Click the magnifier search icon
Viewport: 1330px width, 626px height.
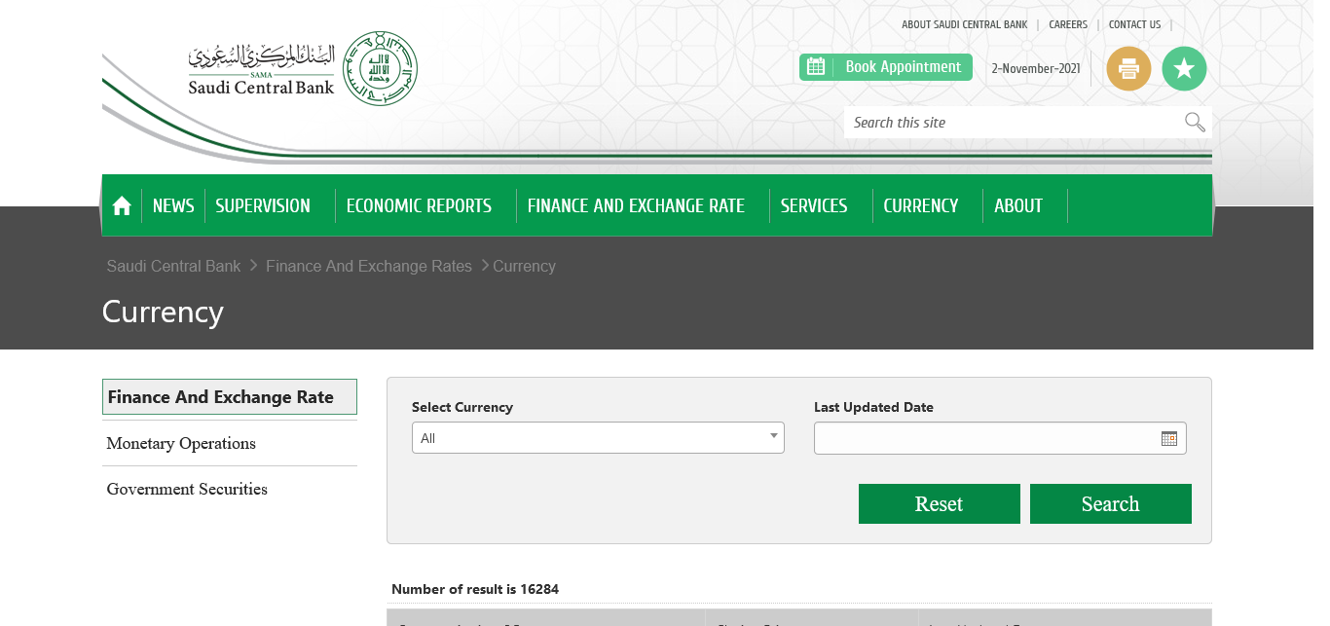(1195, 122)
